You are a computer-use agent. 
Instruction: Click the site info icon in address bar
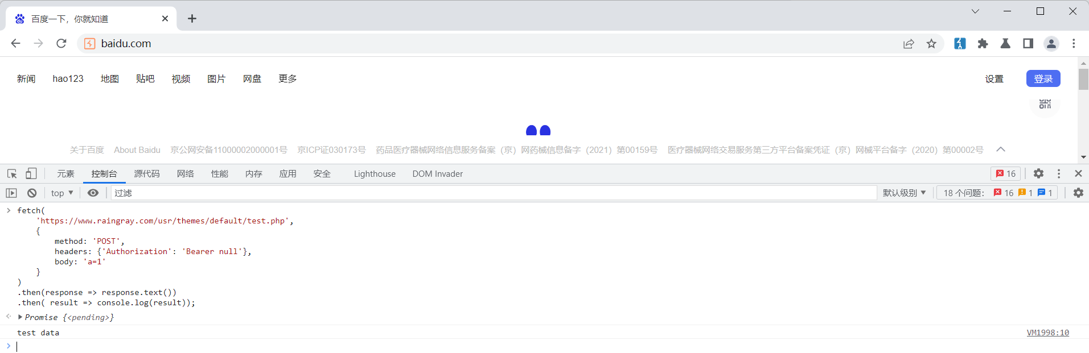click(x=90, y=44)
